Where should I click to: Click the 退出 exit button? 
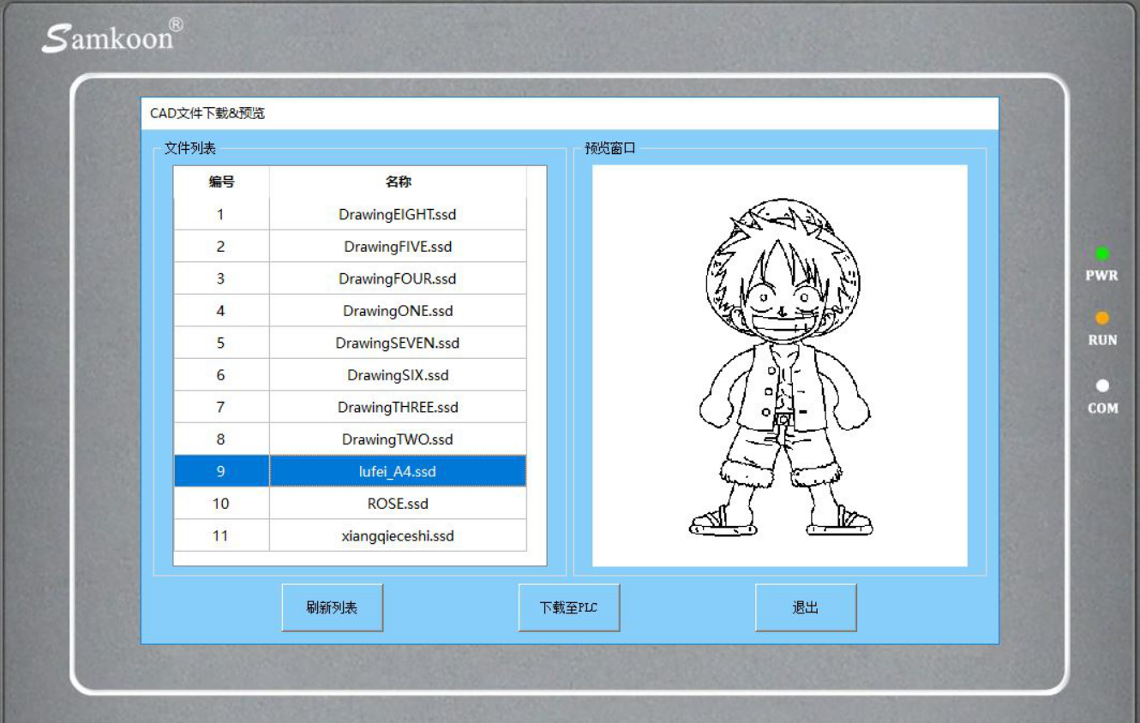(807, 606)
